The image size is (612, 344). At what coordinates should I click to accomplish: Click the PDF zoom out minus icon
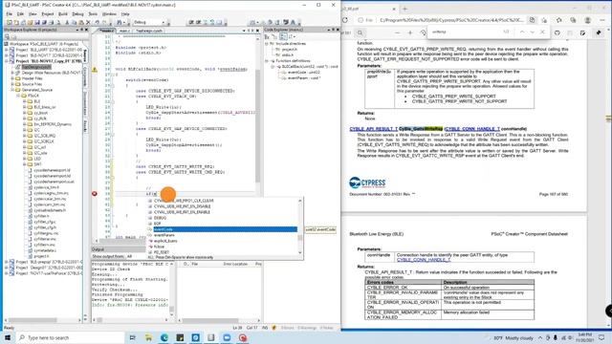[x=398, y=33]
